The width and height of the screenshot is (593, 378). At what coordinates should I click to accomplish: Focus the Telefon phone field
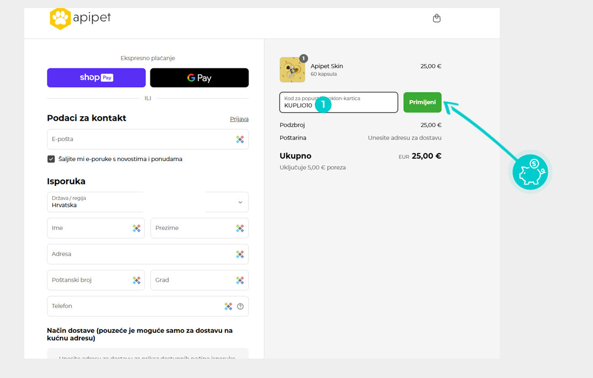(x=148, y=306)
